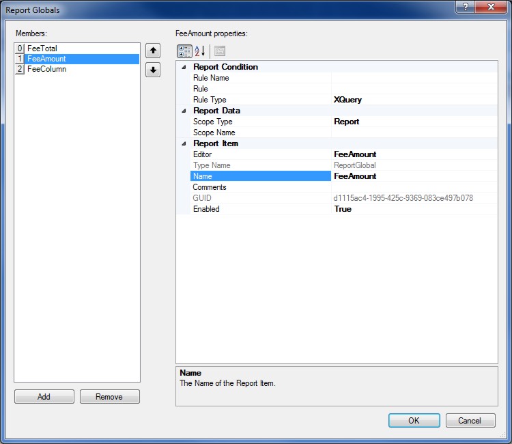This screenshot has width=512, height=444.
Task: Click the Property Pages toolbar icon
Action: pos(219,51)
